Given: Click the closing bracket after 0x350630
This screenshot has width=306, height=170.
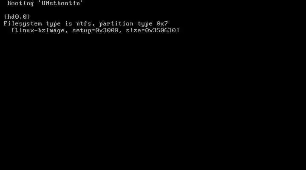Looking at the screenshot, I should (x=178, y=31).
